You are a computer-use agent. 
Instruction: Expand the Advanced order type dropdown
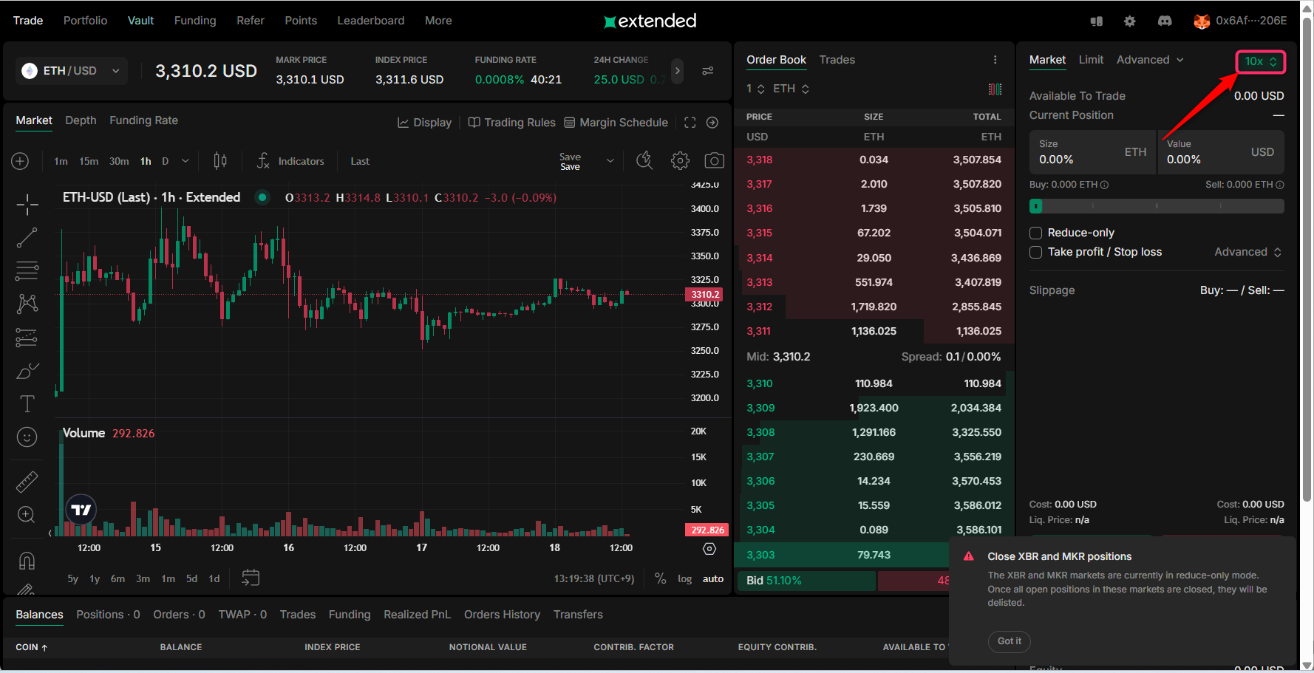[1150, 60]
